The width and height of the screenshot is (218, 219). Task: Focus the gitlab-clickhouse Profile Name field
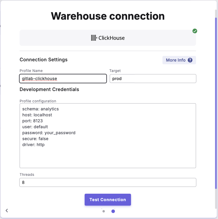coord(63,79)
